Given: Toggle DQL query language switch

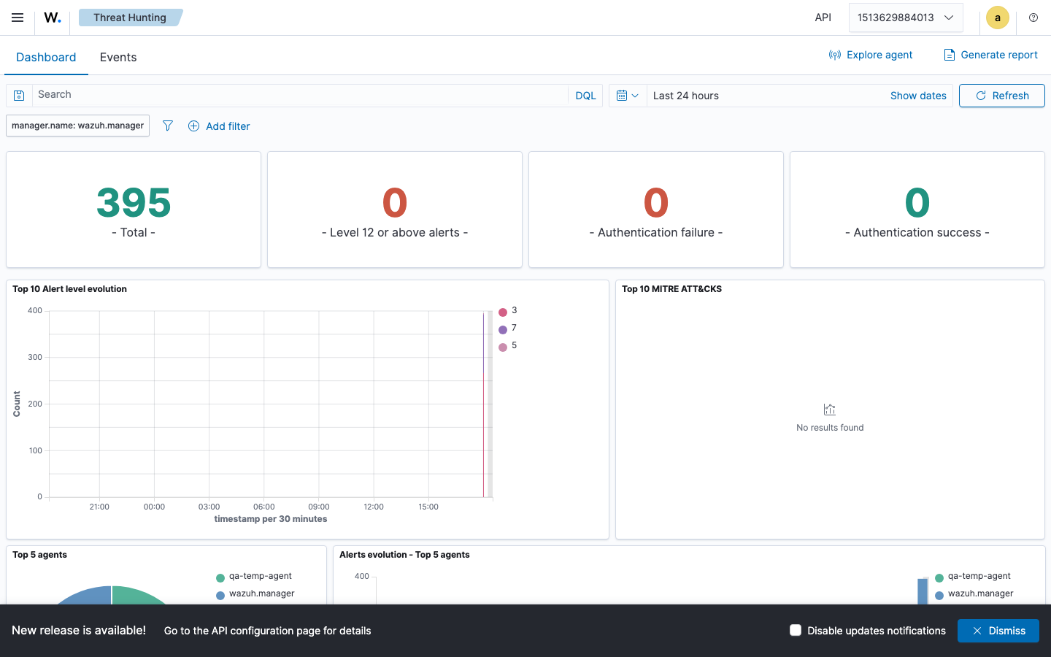Looking at the screenshot, I should pyautogui.click(x=585, y=96).
